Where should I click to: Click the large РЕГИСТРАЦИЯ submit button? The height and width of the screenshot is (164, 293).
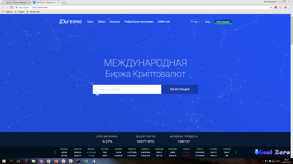pos(180,89)
